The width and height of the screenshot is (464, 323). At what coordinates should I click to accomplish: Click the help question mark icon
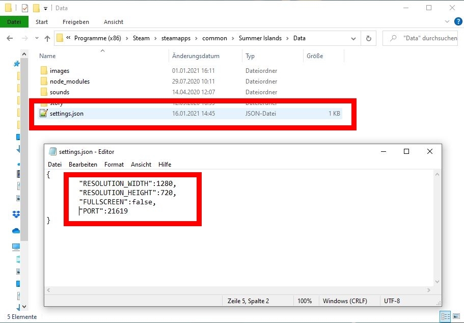click(457, 22)
